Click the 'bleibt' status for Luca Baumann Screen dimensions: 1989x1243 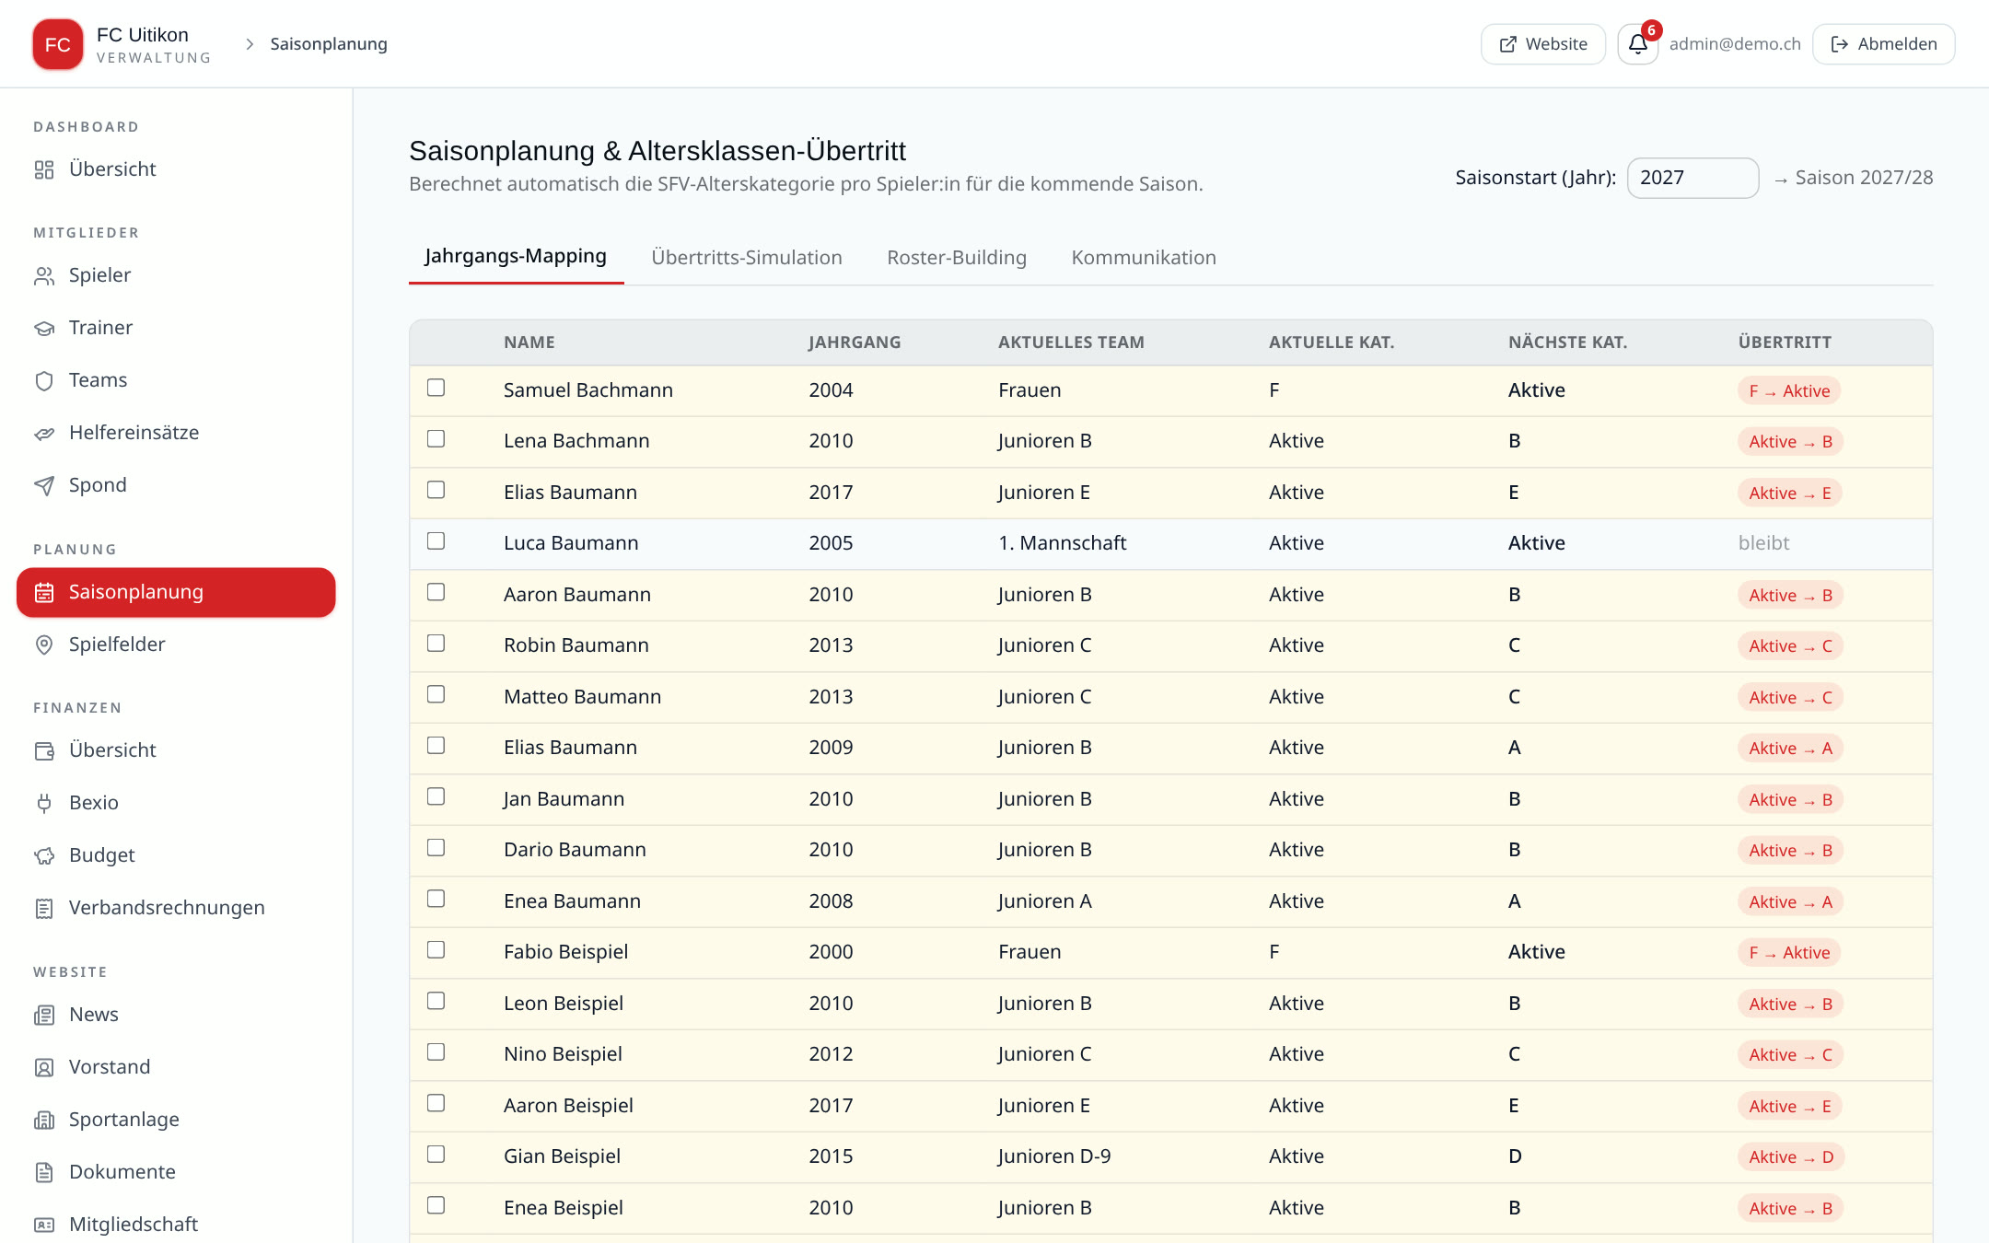[1763, 543]
